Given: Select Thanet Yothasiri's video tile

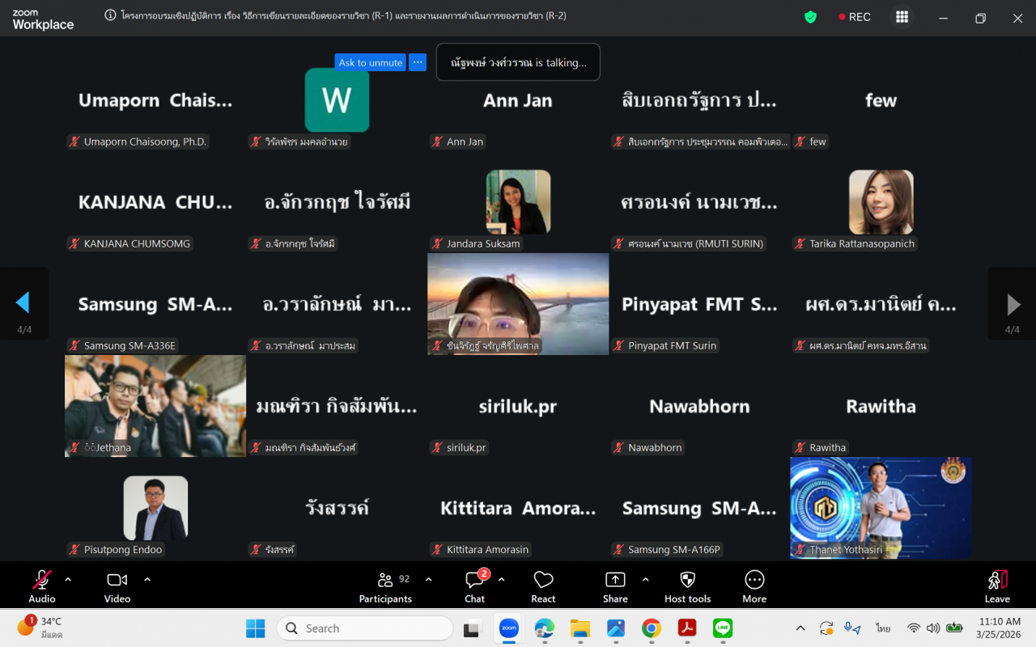Looking at the screenshot, I should [881, 508].
